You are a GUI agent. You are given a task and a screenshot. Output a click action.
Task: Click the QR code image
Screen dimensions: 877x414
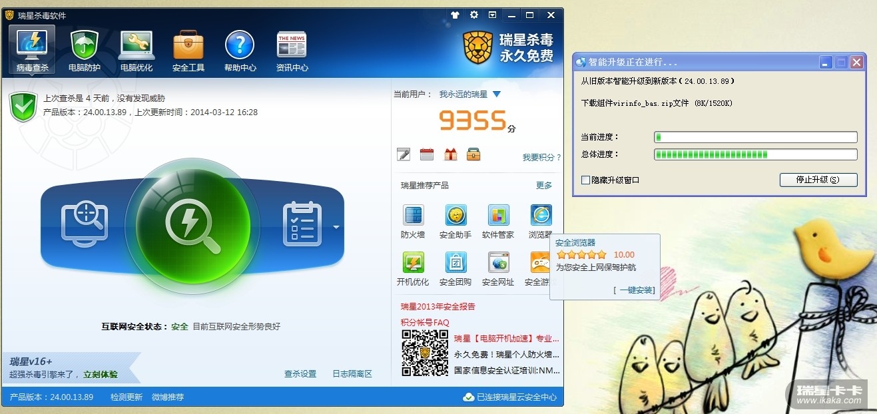424,353
